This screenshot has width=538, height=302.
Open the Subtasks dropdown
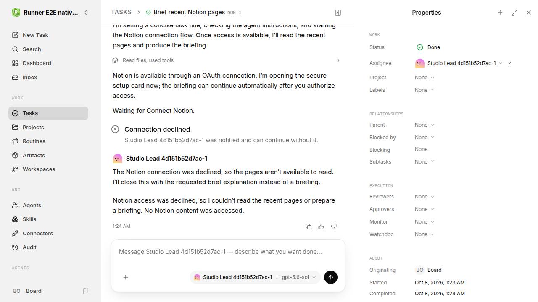tap(425, 162)
